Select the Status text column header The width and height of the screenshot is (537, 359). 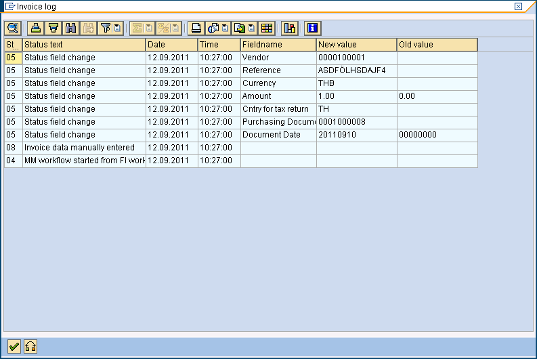click(x=84, y=45)
